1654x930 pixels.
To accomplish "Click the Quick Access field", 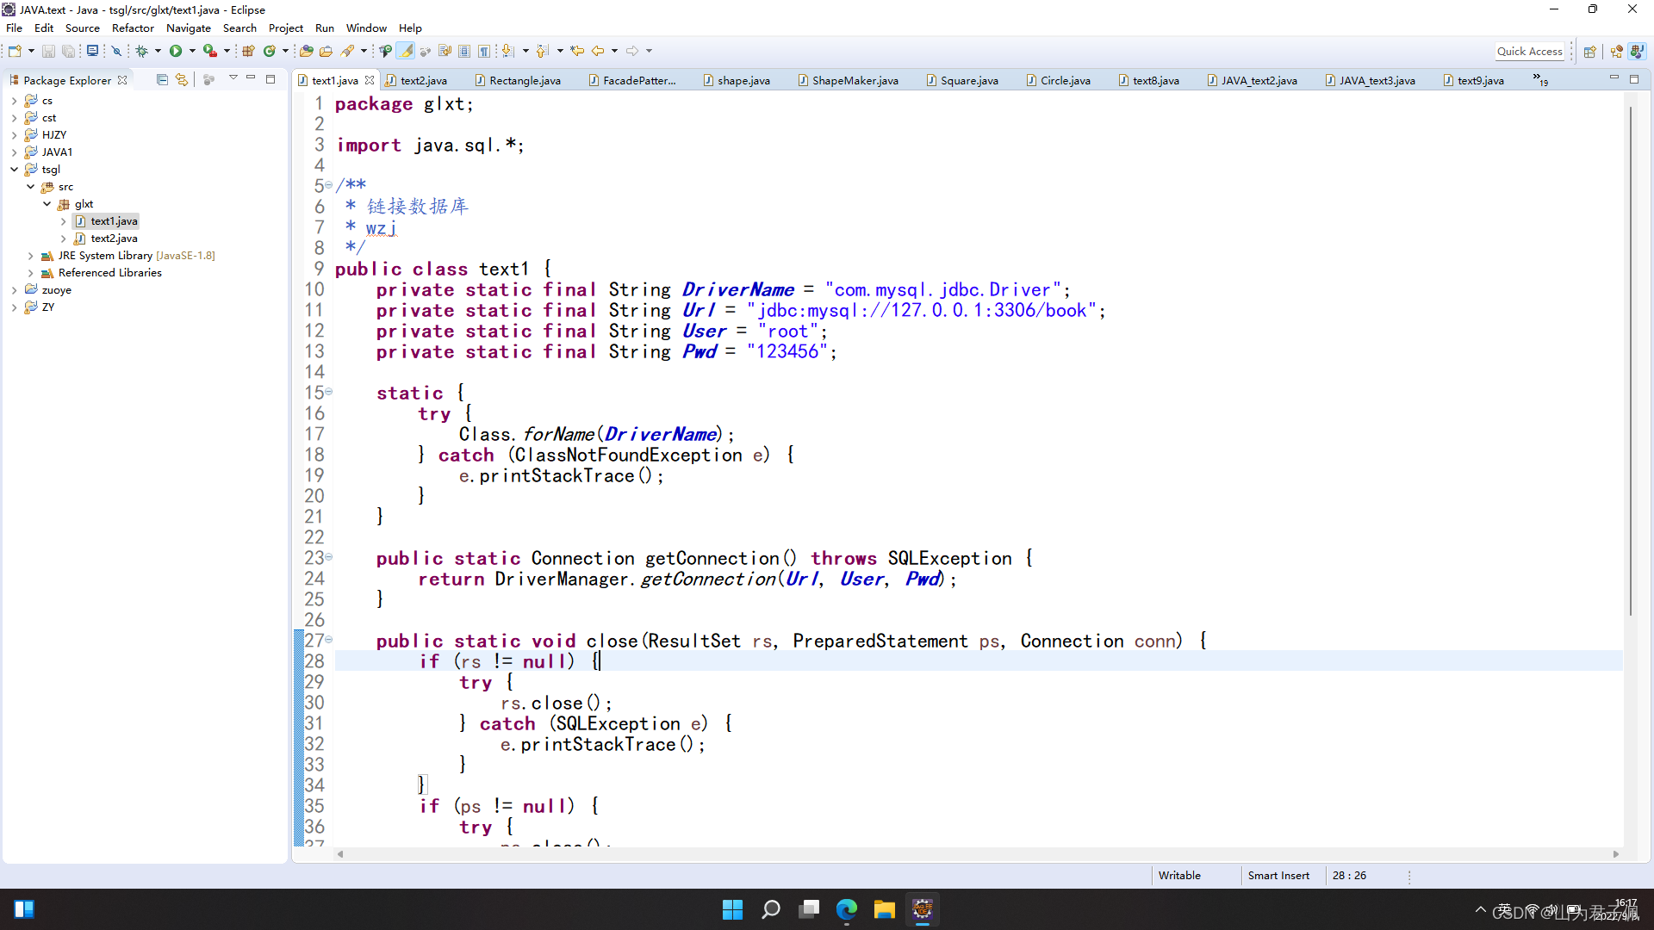I will (1529, 52).
